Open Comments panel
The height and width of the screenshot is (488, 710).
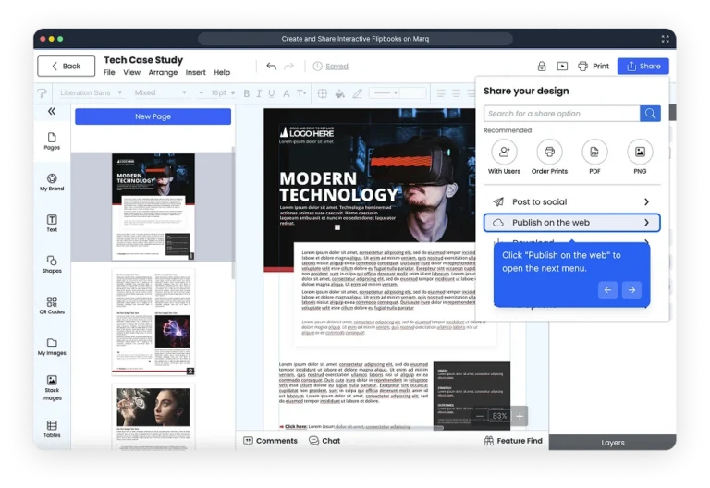(x=270, y=441)
